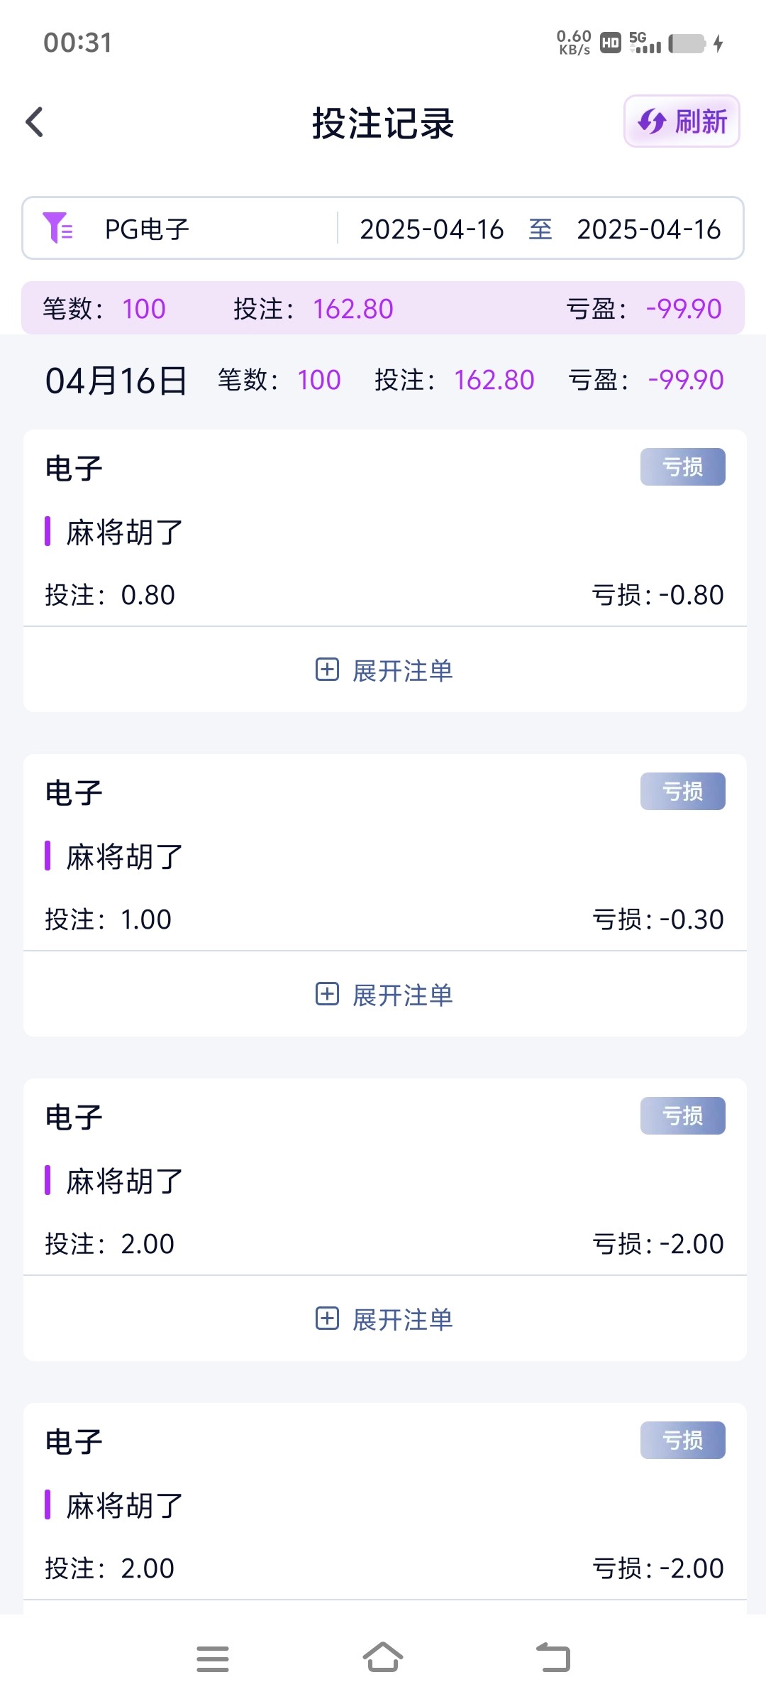Tap the 04月16日 daily summary header
Screen dimensions: 766x1704
click(116, 381)
